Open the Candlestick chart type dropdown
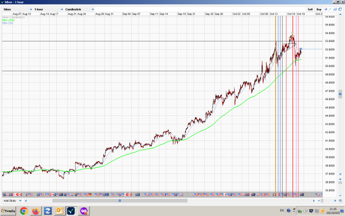This screenshot has height=216, width=345. click(79, 9)
